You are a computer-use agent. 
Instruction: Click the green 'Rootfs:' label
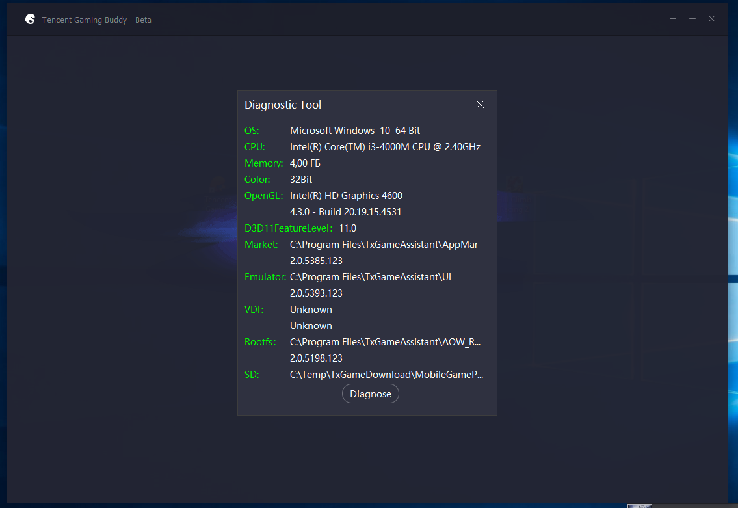260,341
